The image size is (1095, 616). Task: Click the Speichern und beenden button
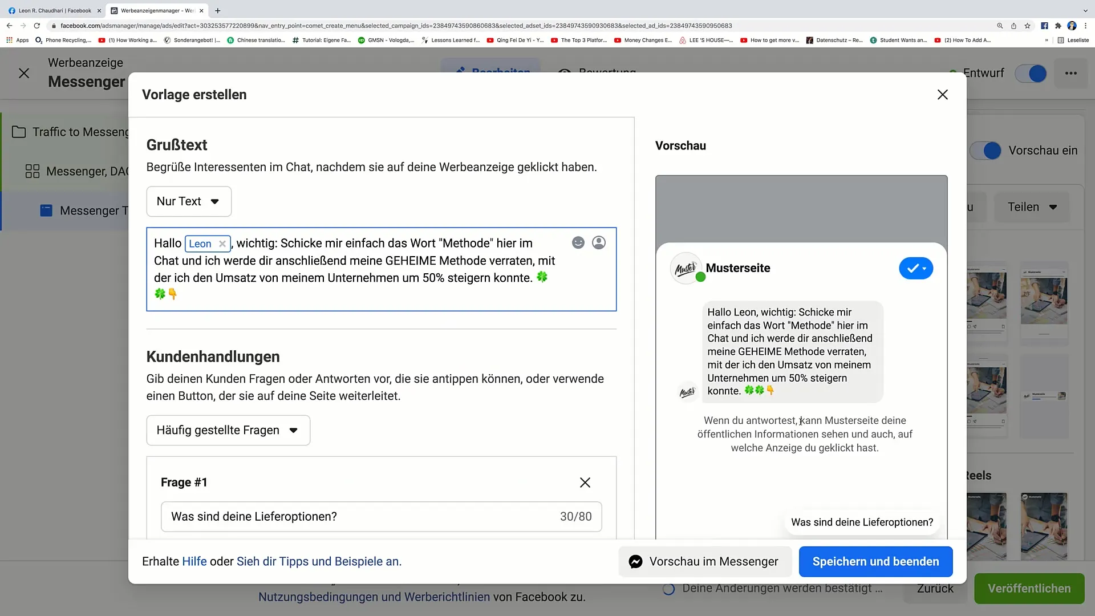pyautogui.click(x=875, y=561)
